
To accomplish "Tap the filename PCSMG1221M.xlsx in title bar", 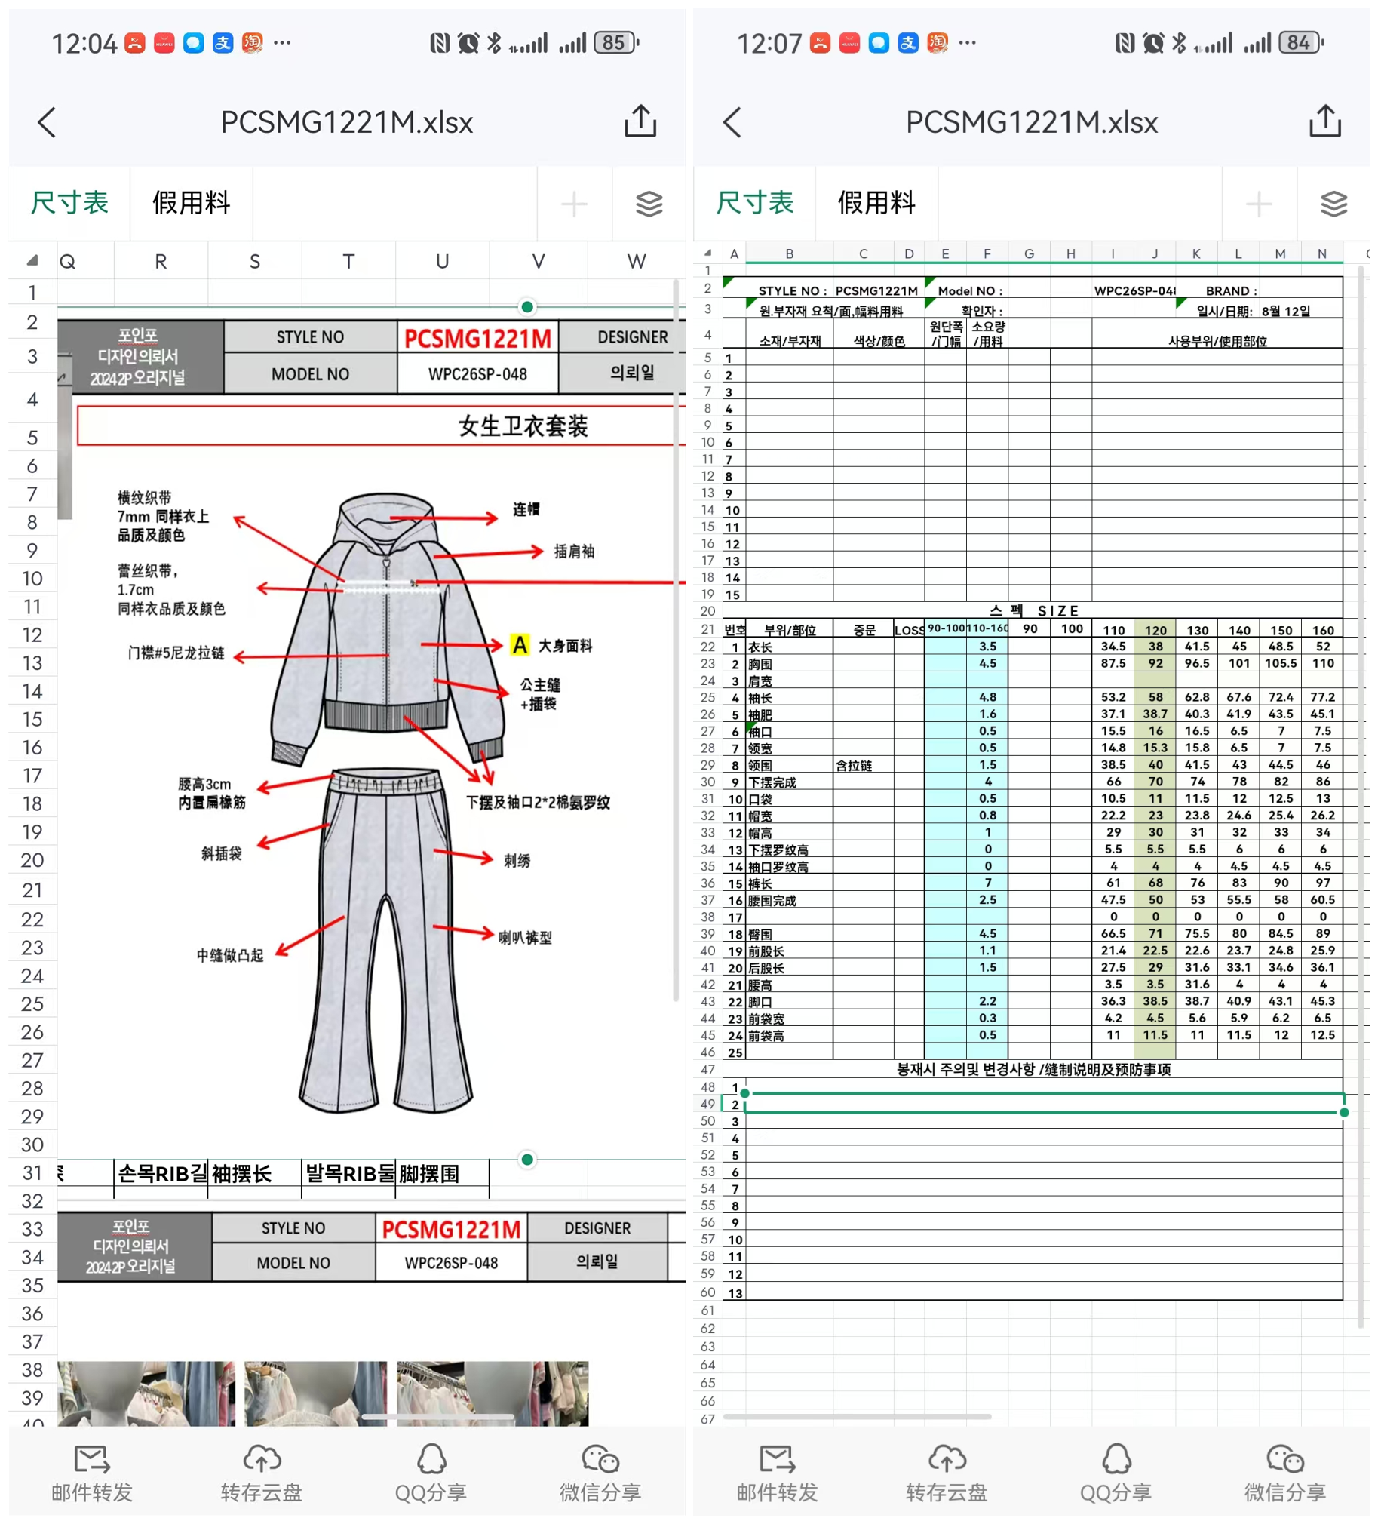I will (346, 121).
